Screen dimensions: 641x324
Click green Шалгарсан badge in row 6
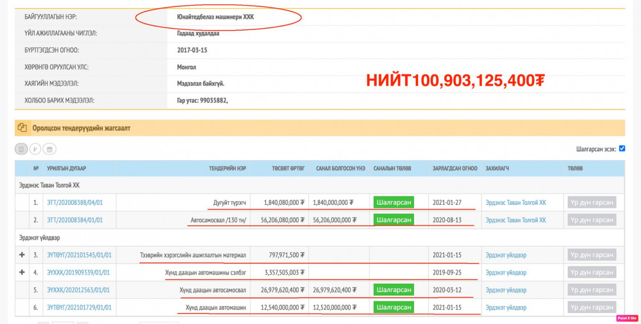[x=394, y=307]
